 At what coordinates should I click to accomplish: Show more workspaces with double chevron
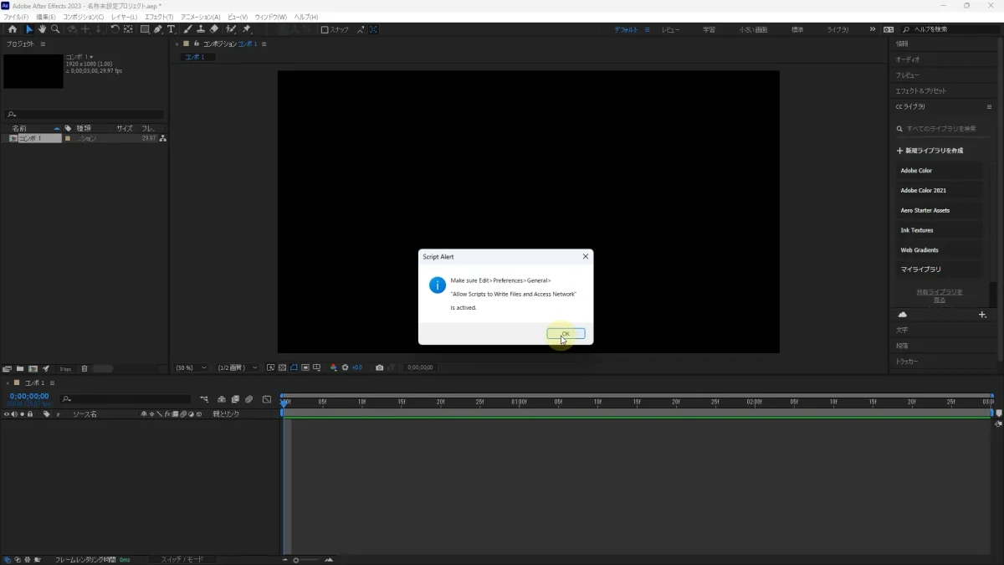873,29
